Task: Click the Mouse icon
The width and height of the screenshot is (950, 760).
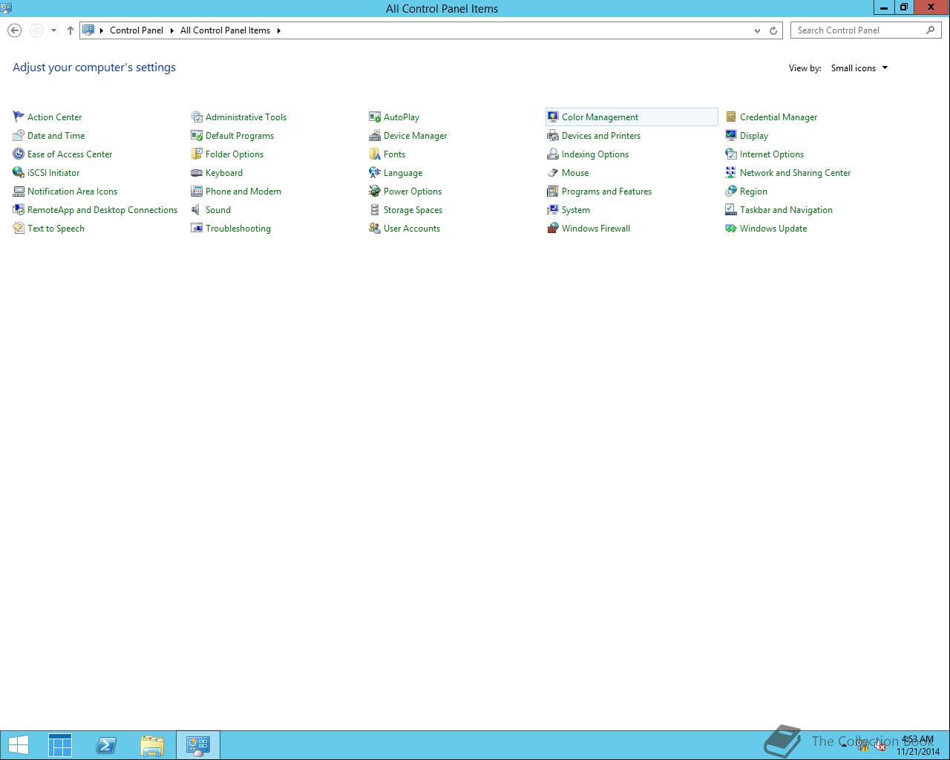Action: pos(553,172)
